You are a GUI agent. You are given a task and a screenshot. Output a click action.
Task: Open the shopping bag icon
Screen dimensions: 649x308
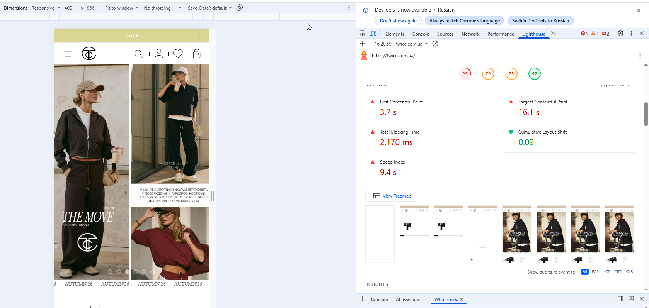tap(197, 54)
